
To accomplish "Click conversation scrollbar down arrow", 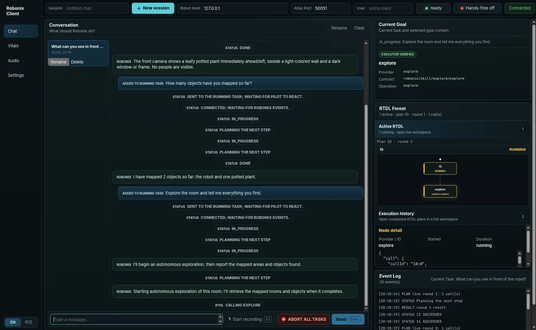I will [x=366, y=309].
